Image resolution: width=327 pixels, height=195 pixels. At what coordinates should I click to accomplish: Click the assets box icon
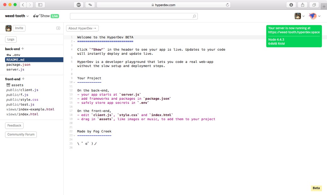[x=8, y=85]
